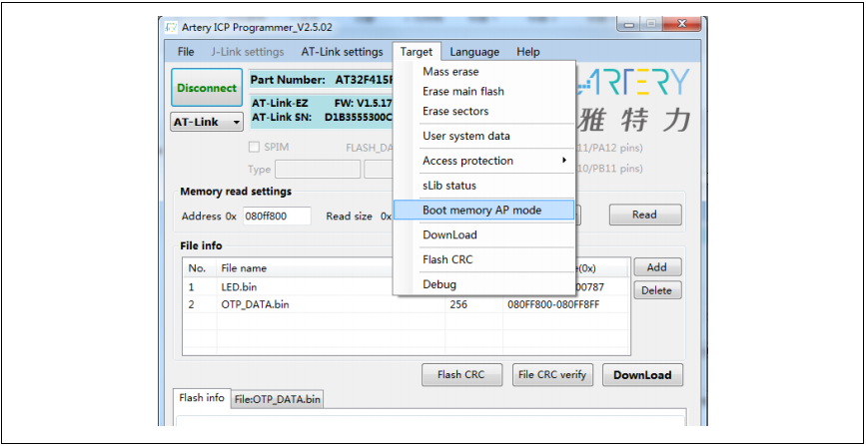
Task: Click the bottom Flash CRC button
Action: tap(461, 375)
